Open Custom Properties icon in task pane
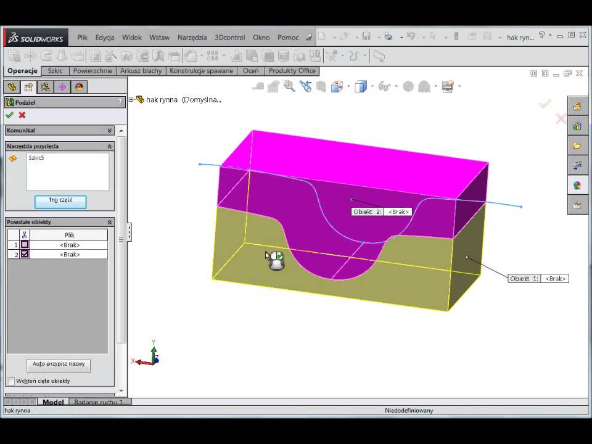Image resolution: width=592 pixels, height=444 pixels. point(577,205)
